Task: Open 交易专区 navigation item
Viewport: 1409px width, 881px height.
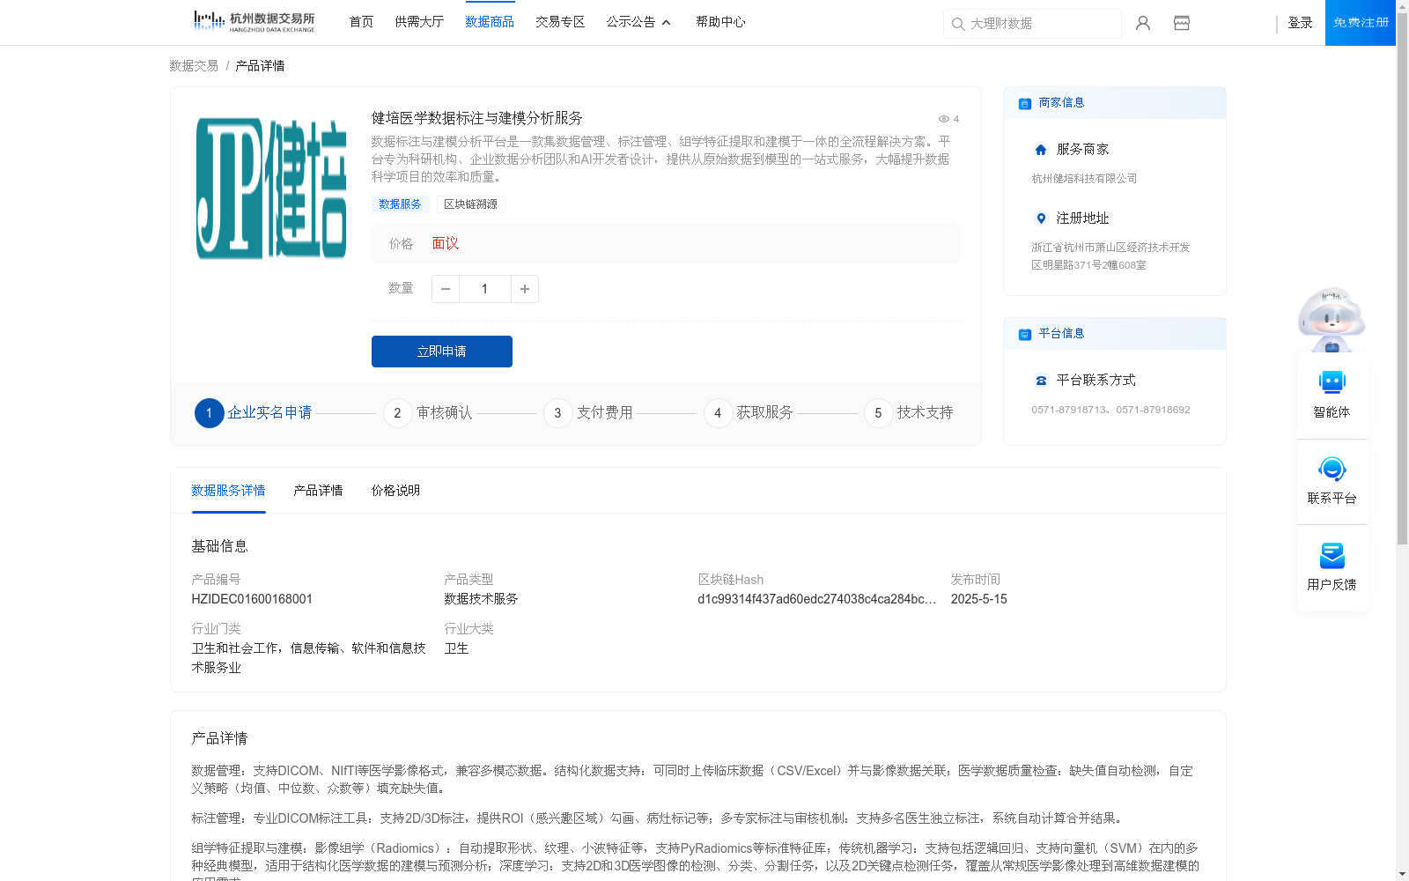Action: pyautogui.click(x=560, y=22)
